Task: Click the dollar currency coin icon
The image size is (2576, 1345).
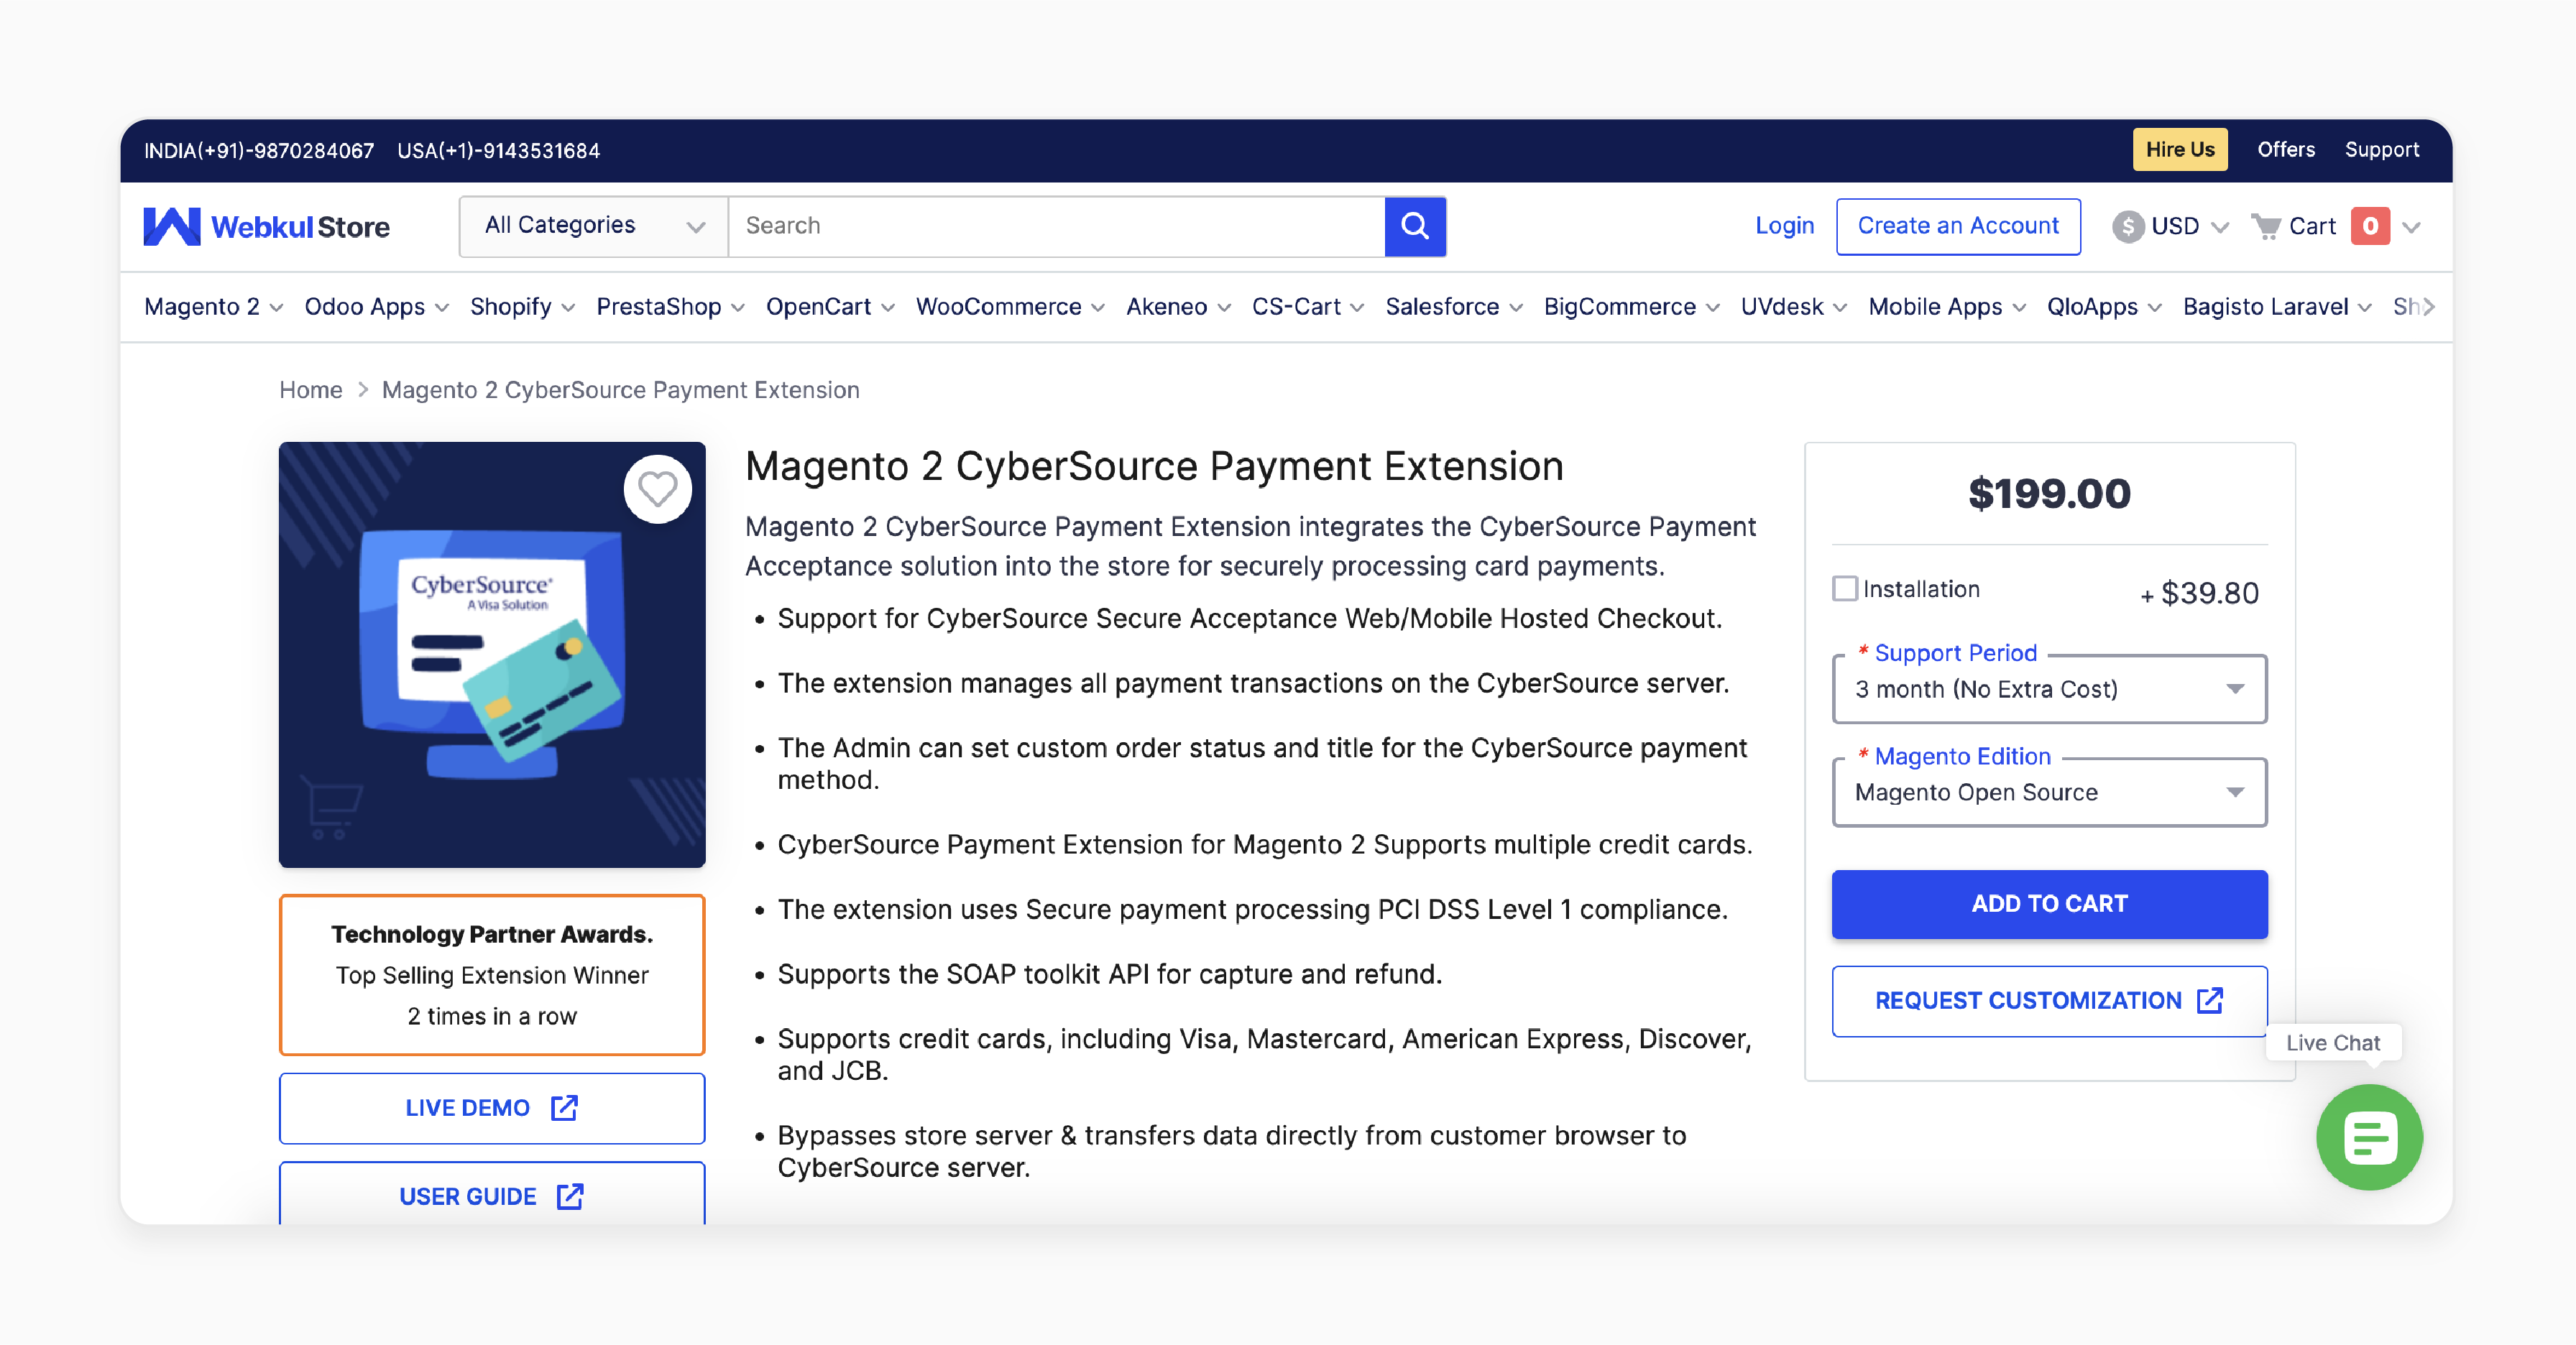Action: (2127, 227)
